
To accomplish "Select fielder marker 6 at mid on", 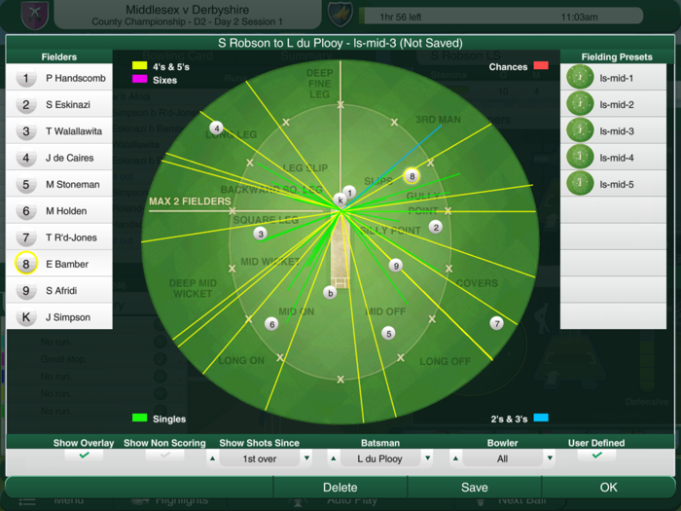I will [x=271, y=324].
